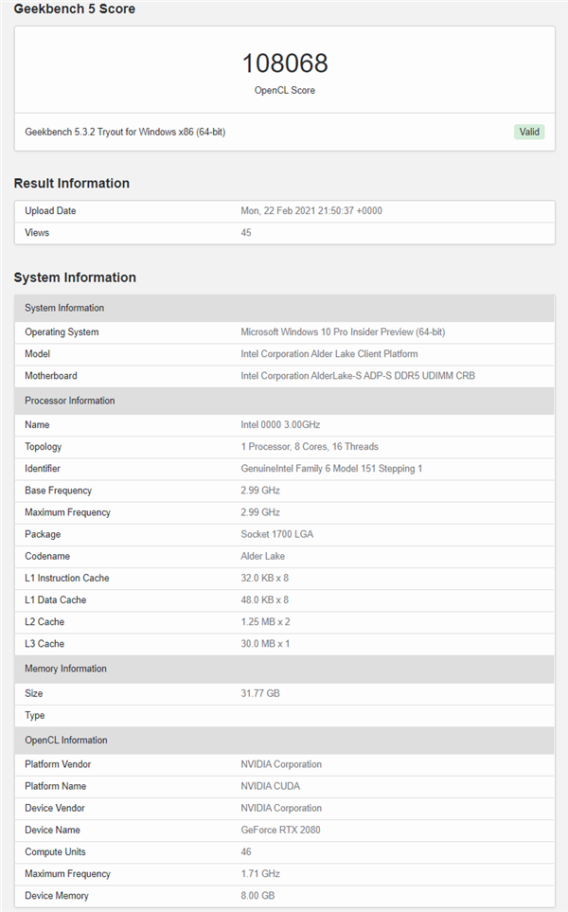
Task: Click the Package label
Action: tap(43, 534)
